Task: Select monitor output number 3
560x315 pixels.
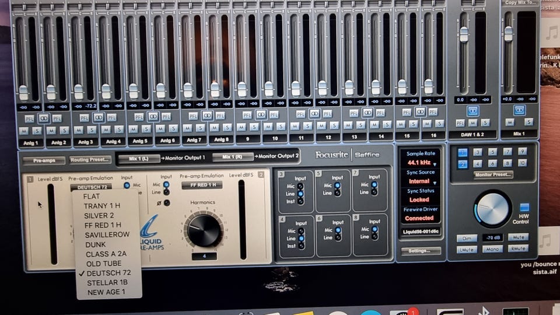Action: click(x=478, y=152)
